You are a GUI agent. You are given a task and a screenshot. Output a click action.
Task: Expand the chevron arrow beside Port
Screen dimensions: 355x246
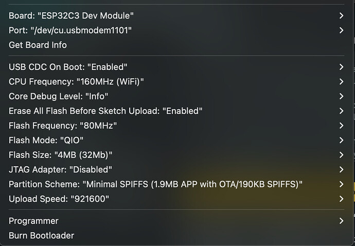click(342, 30)
